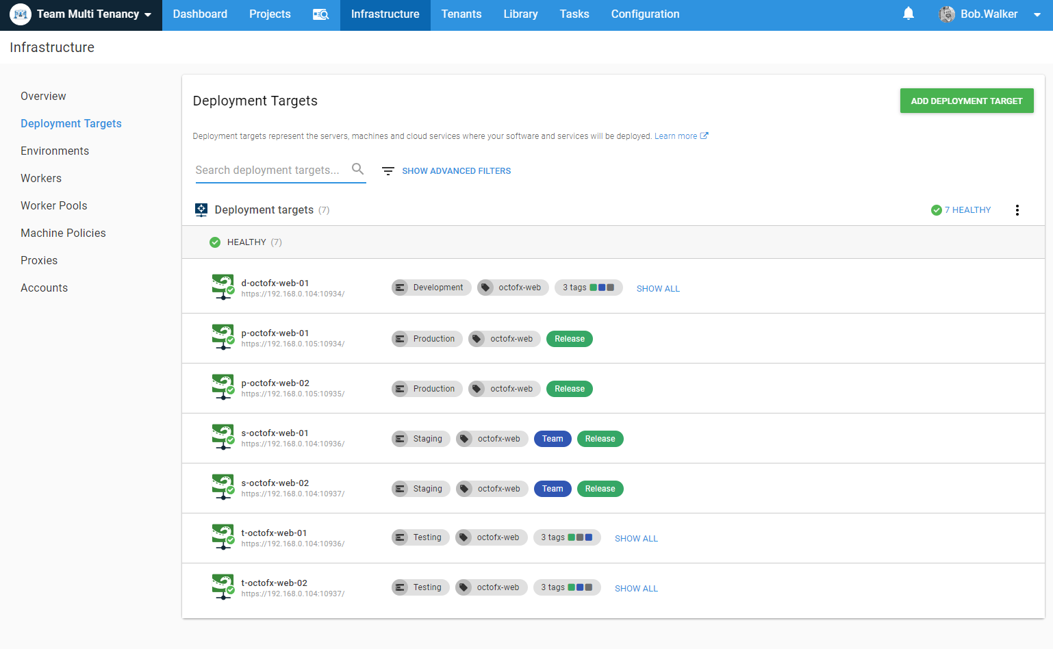Collapse the HEALTHY group header
Viewport: 1053px width, 649px height.
246,242
